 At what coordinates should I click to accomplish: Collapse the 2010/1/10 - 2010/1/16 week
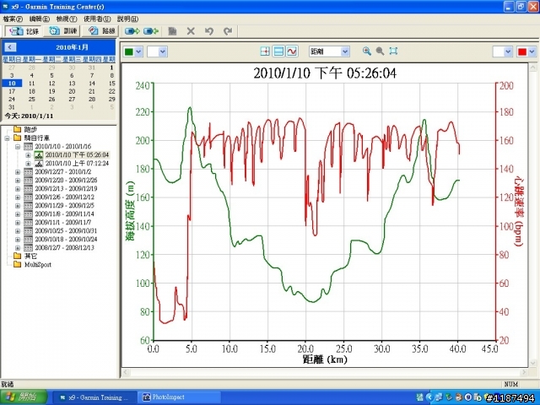tap(18, 147)
